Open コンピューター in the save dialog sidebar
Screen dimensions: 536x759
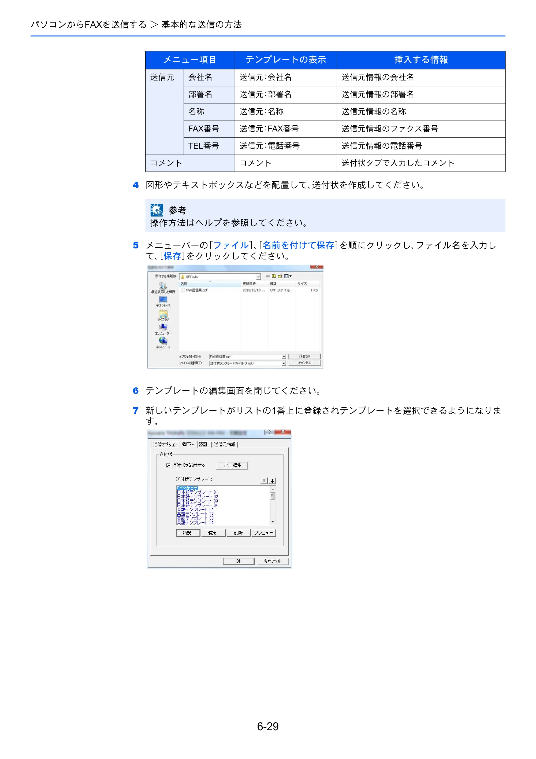coord(163,329)
